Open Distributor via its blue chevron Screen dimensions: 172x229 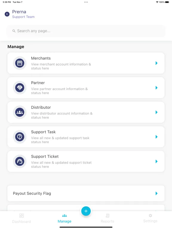[156, 112]
